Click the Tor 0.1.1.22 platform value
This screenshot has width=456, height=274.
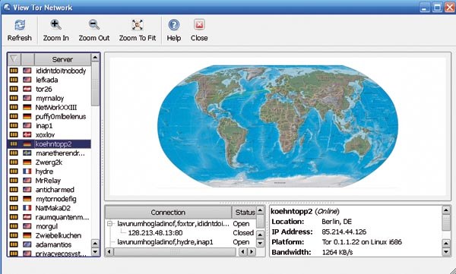click(362, 242)
